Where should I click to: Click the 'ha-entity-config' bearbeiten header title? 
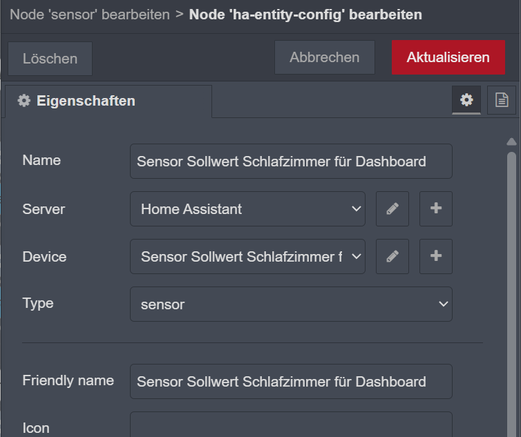pos(305,14)
